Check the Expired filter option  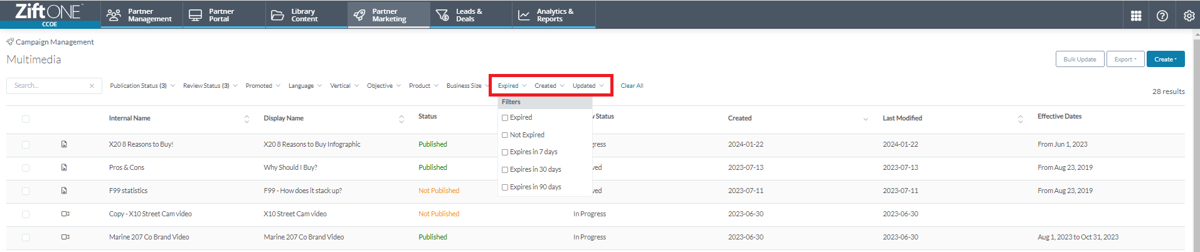click(x=505, y=118)
